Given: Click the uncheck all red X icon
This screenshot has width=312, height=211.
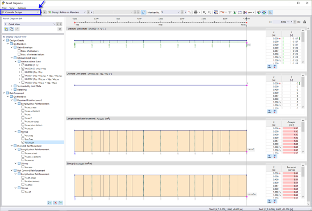Looking at the screenshot, I should (55, 203).
